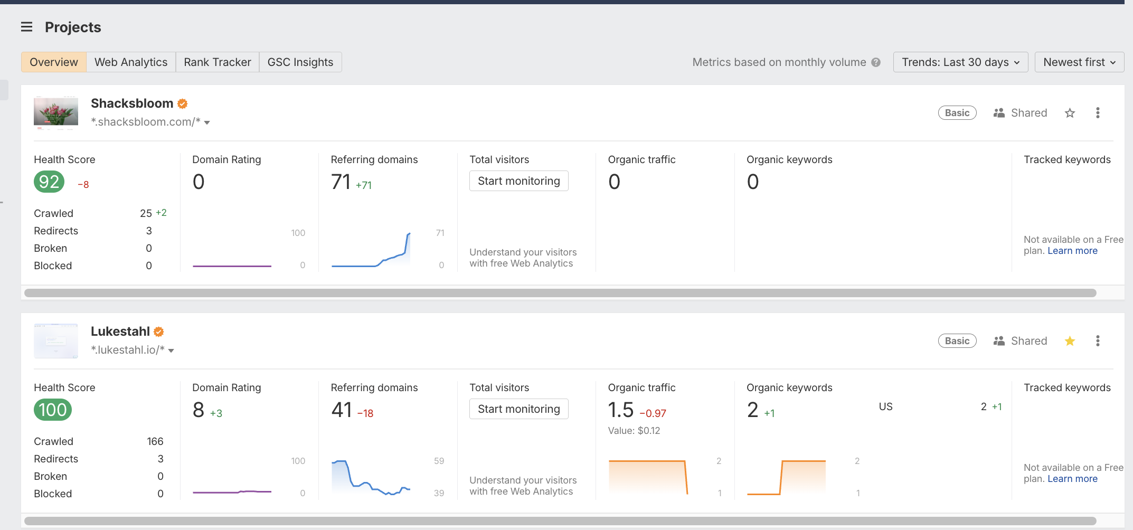Switch to the Rank Tracker tab
The image size is (1133, 530).
[218, 62]
